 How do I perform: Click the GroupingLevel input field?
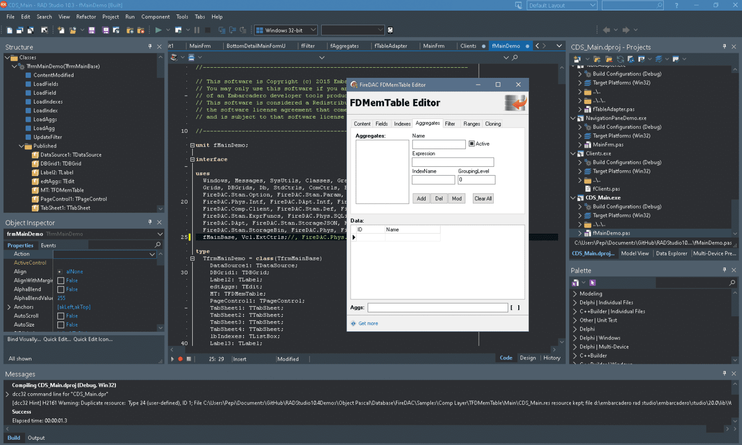[x=476, y=180]
